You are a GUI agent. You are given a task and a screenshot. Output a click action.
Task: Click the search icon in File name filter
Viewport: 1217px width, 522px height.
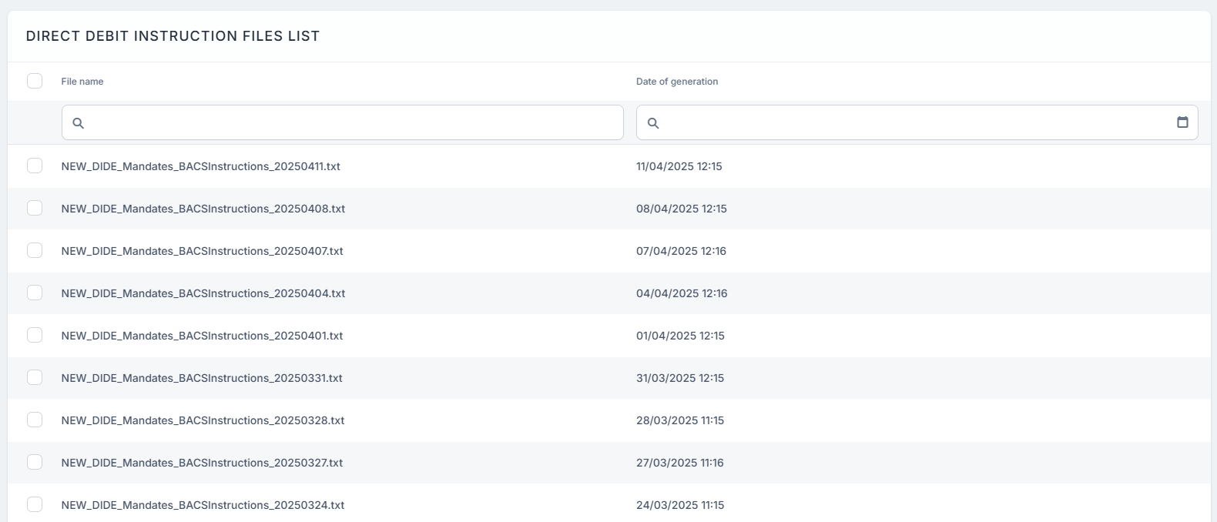tap(78, 123)
